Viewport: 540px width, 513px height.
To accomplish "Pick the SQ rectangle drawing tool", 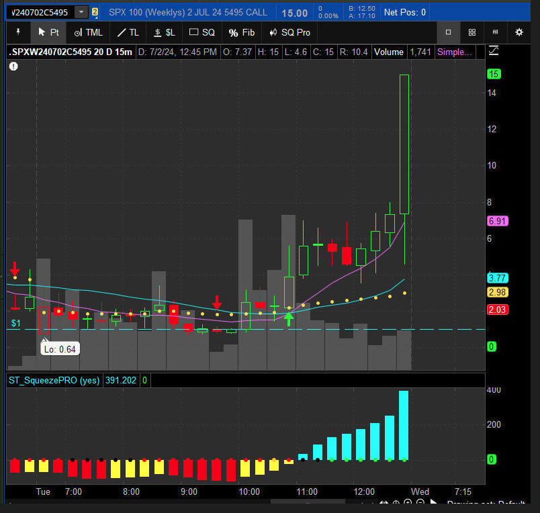I will [x=201, y=32].
